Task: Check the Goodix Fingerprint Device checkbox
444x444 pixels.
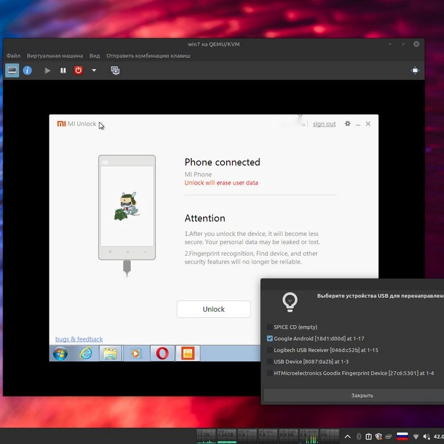Action: pyautogui.click(x=270, y=373)
